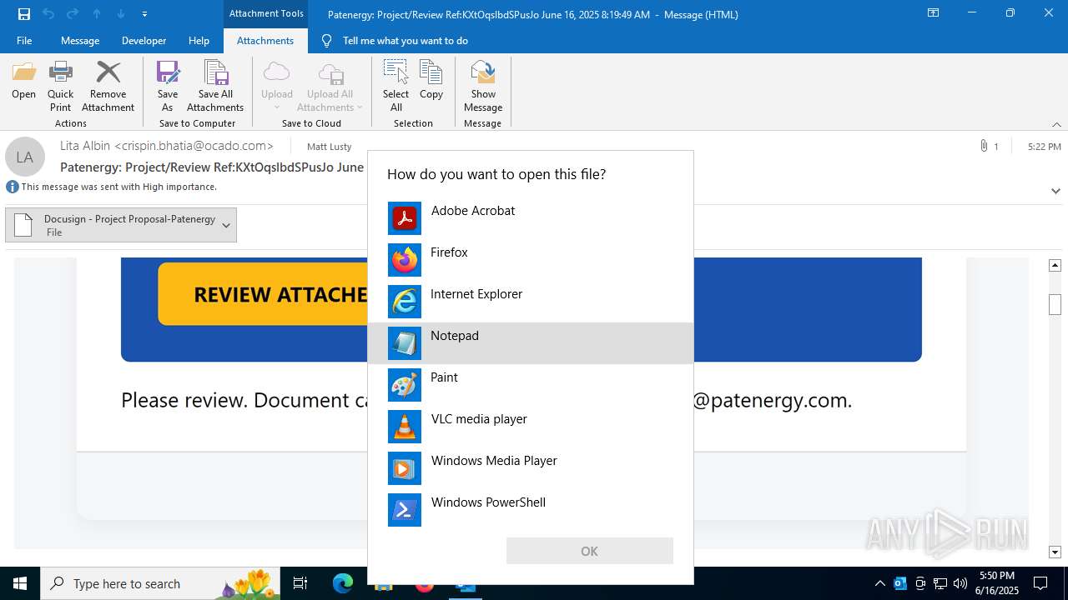
Task: Click the paperclip attachment count icon
Action: [984, 146]
